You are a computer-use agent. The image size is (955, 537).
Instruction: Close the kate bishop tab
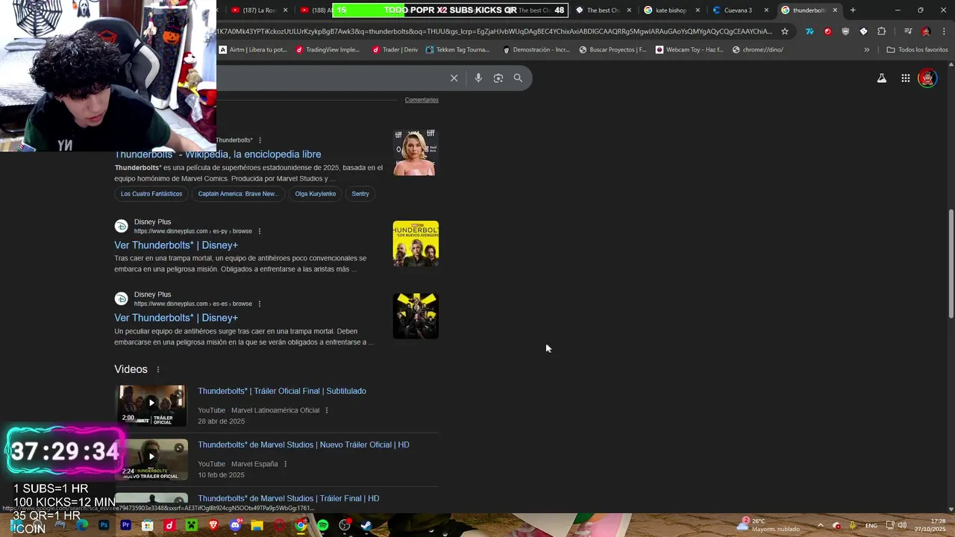698,10
